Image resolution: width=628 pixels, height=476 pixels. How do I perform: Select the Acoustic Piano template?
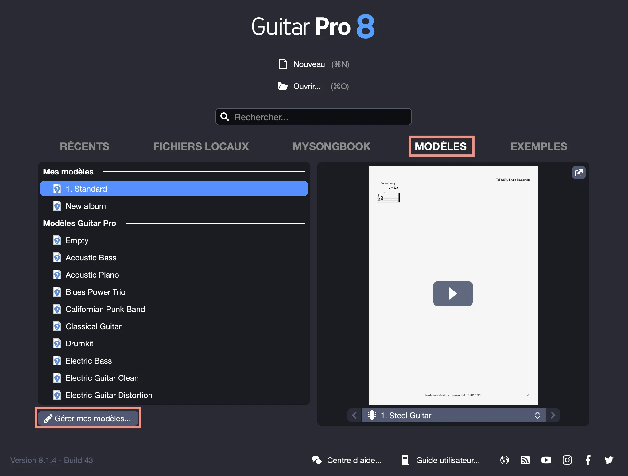[174, 275]
